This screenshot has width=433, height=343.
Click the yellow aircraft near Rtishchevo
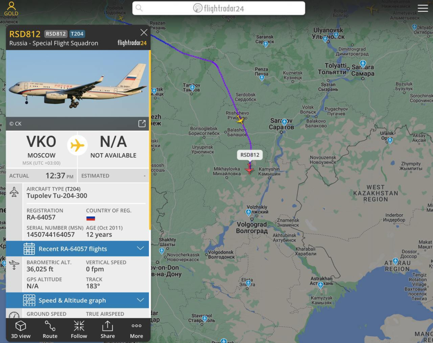pyautogui.click(x=240, y=120)
